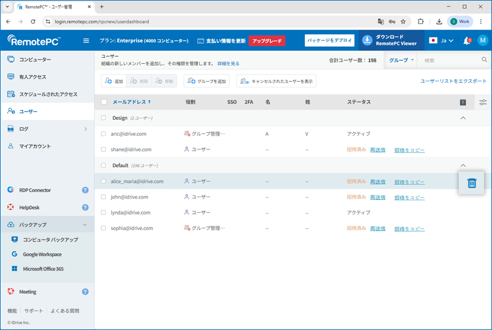Click the red アップグレード button
Image resolution: width=492 pixels, height=330 pixels.
[267, 41]
